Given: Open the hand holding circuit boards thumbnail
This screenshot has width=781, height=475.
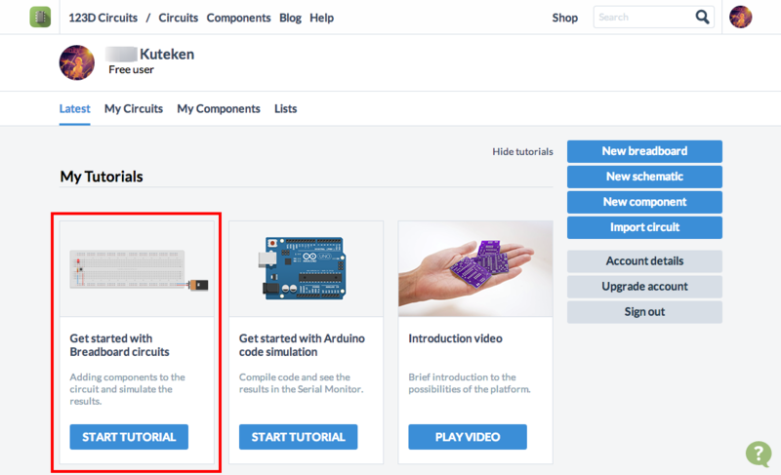Looking at the screenshot, I should click(475, 269).
